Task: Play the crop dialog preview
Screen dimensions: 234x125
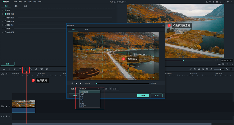Action: (x=77, y=83)
